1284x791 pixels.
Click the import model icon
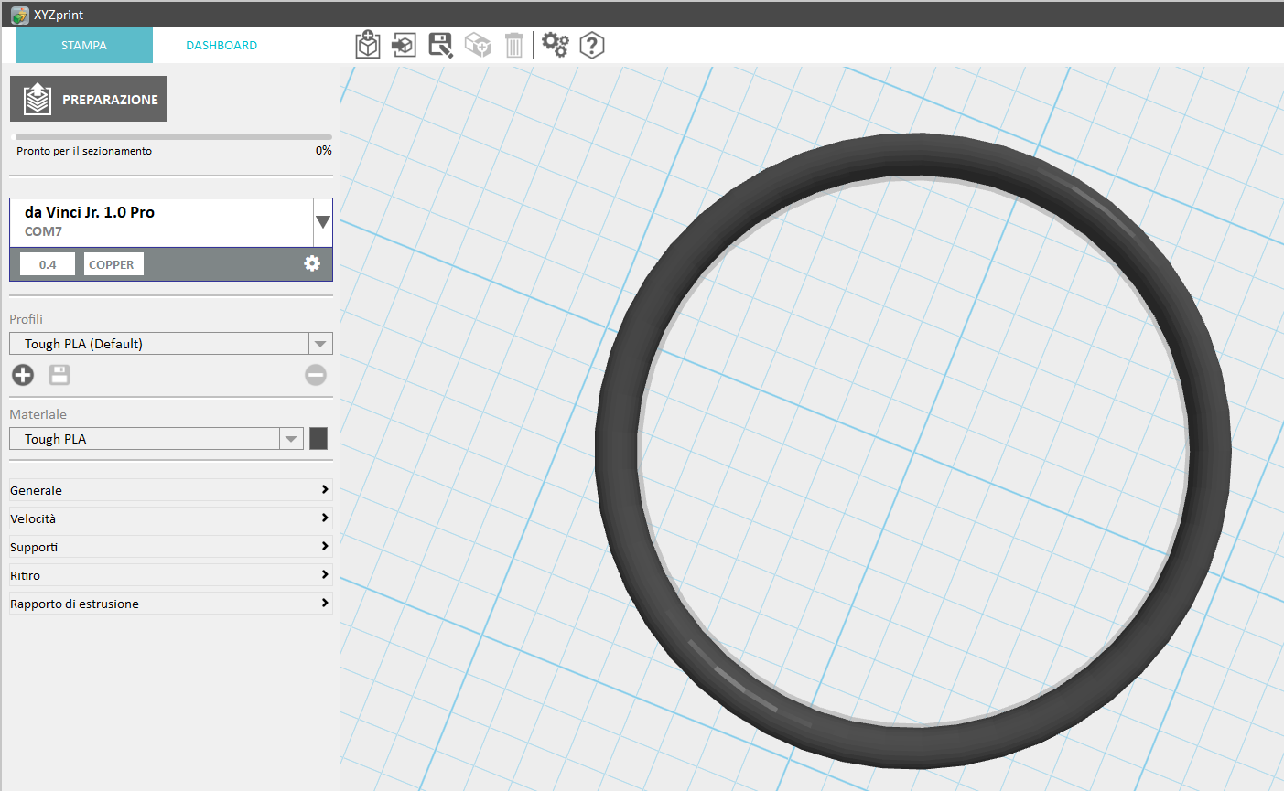(x=404, y=45)
